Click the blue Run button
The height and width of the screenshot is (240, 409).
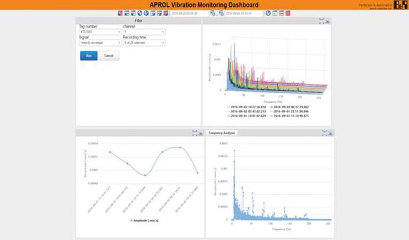[89, 55]
